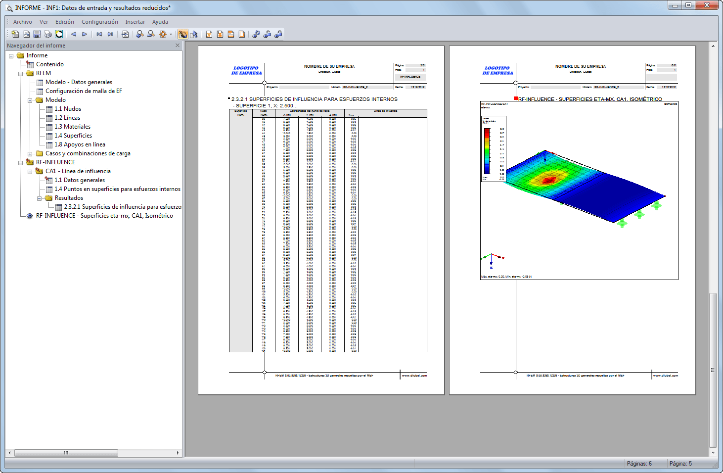This screenshot has height=473, width=723.
Task: Open the Archivo menu
Action: [x=23, y=22]
